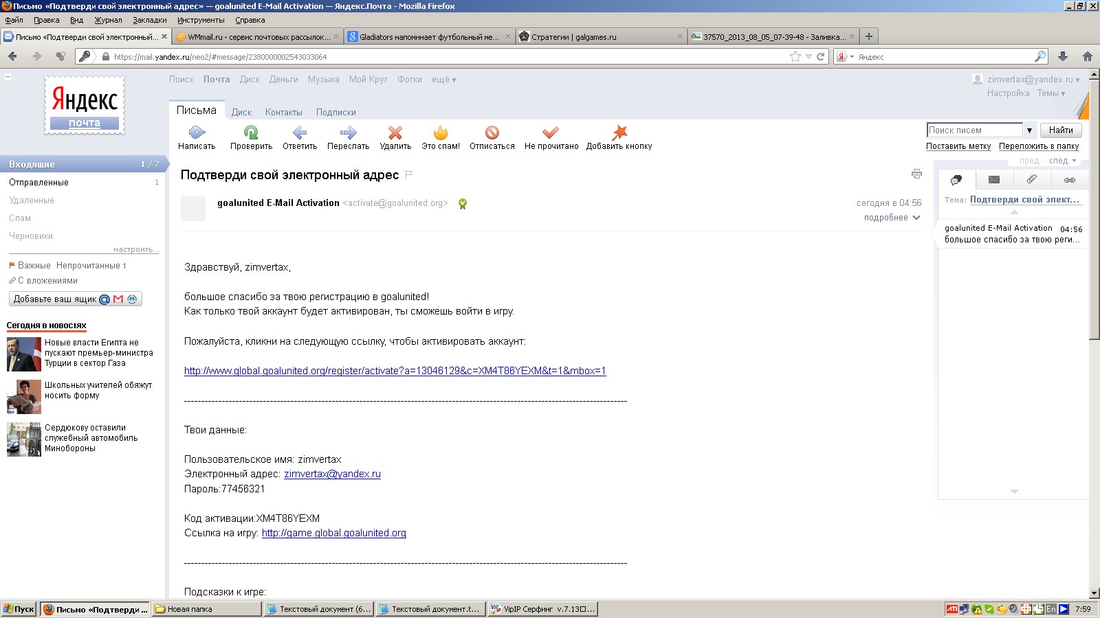The image size is (1100, 618).
Task: Open VipIP Серфинг taskbar window
Action: click(x=542, y=609)
